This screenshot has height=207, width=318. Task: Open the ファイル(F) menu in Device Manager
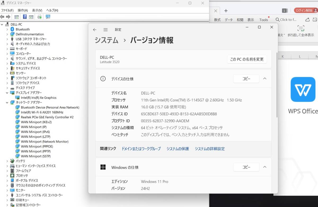click(7, 10)
